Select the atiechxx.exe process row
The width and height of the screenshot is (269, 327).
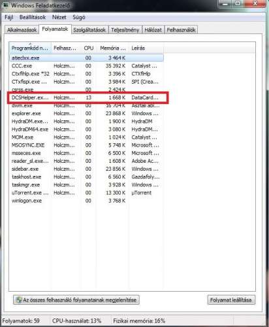(x=86, y=58)
